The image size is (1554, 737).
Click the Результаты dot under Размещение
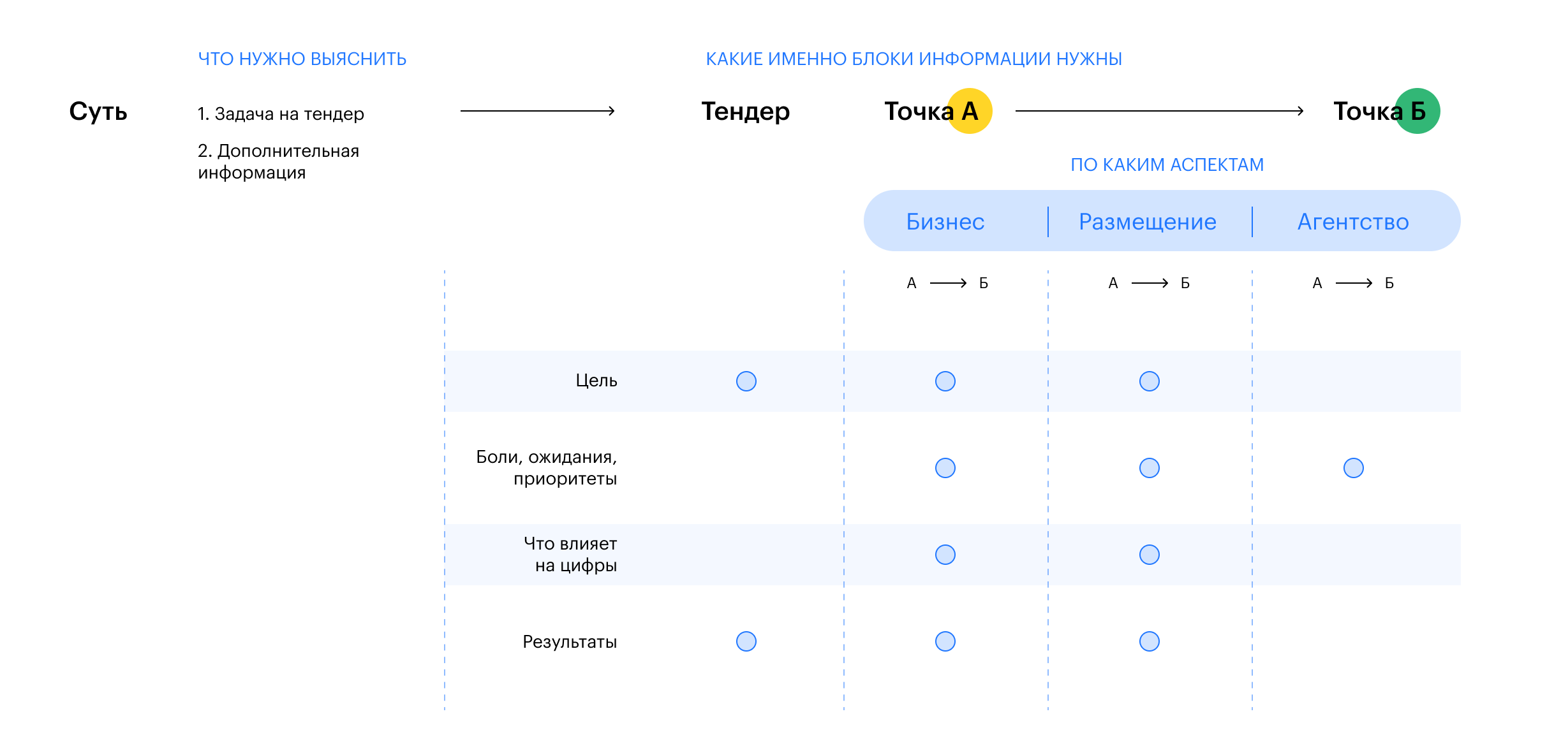pyautogui.click(x=1150, y=641)
